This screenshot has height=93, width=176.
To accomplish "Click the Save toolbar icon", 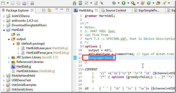I will pyautogui.click(x=12, y=3).
